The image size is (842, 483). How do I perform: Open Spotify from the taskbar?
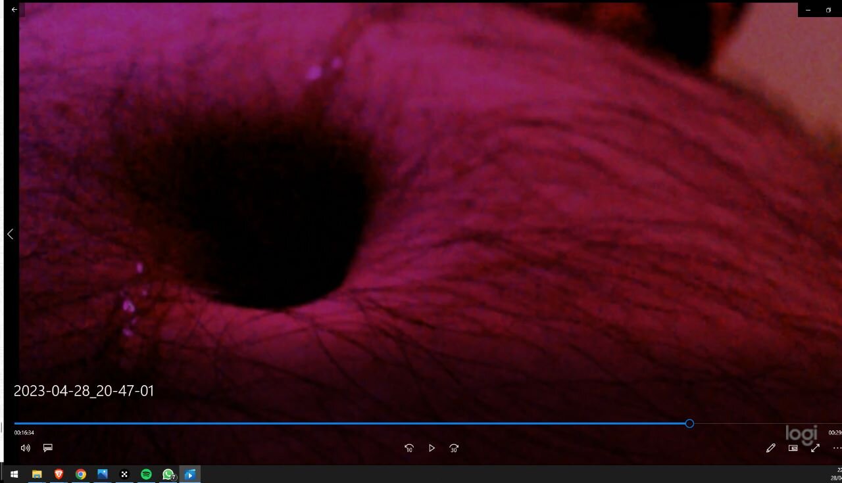(x=146, y=474)
